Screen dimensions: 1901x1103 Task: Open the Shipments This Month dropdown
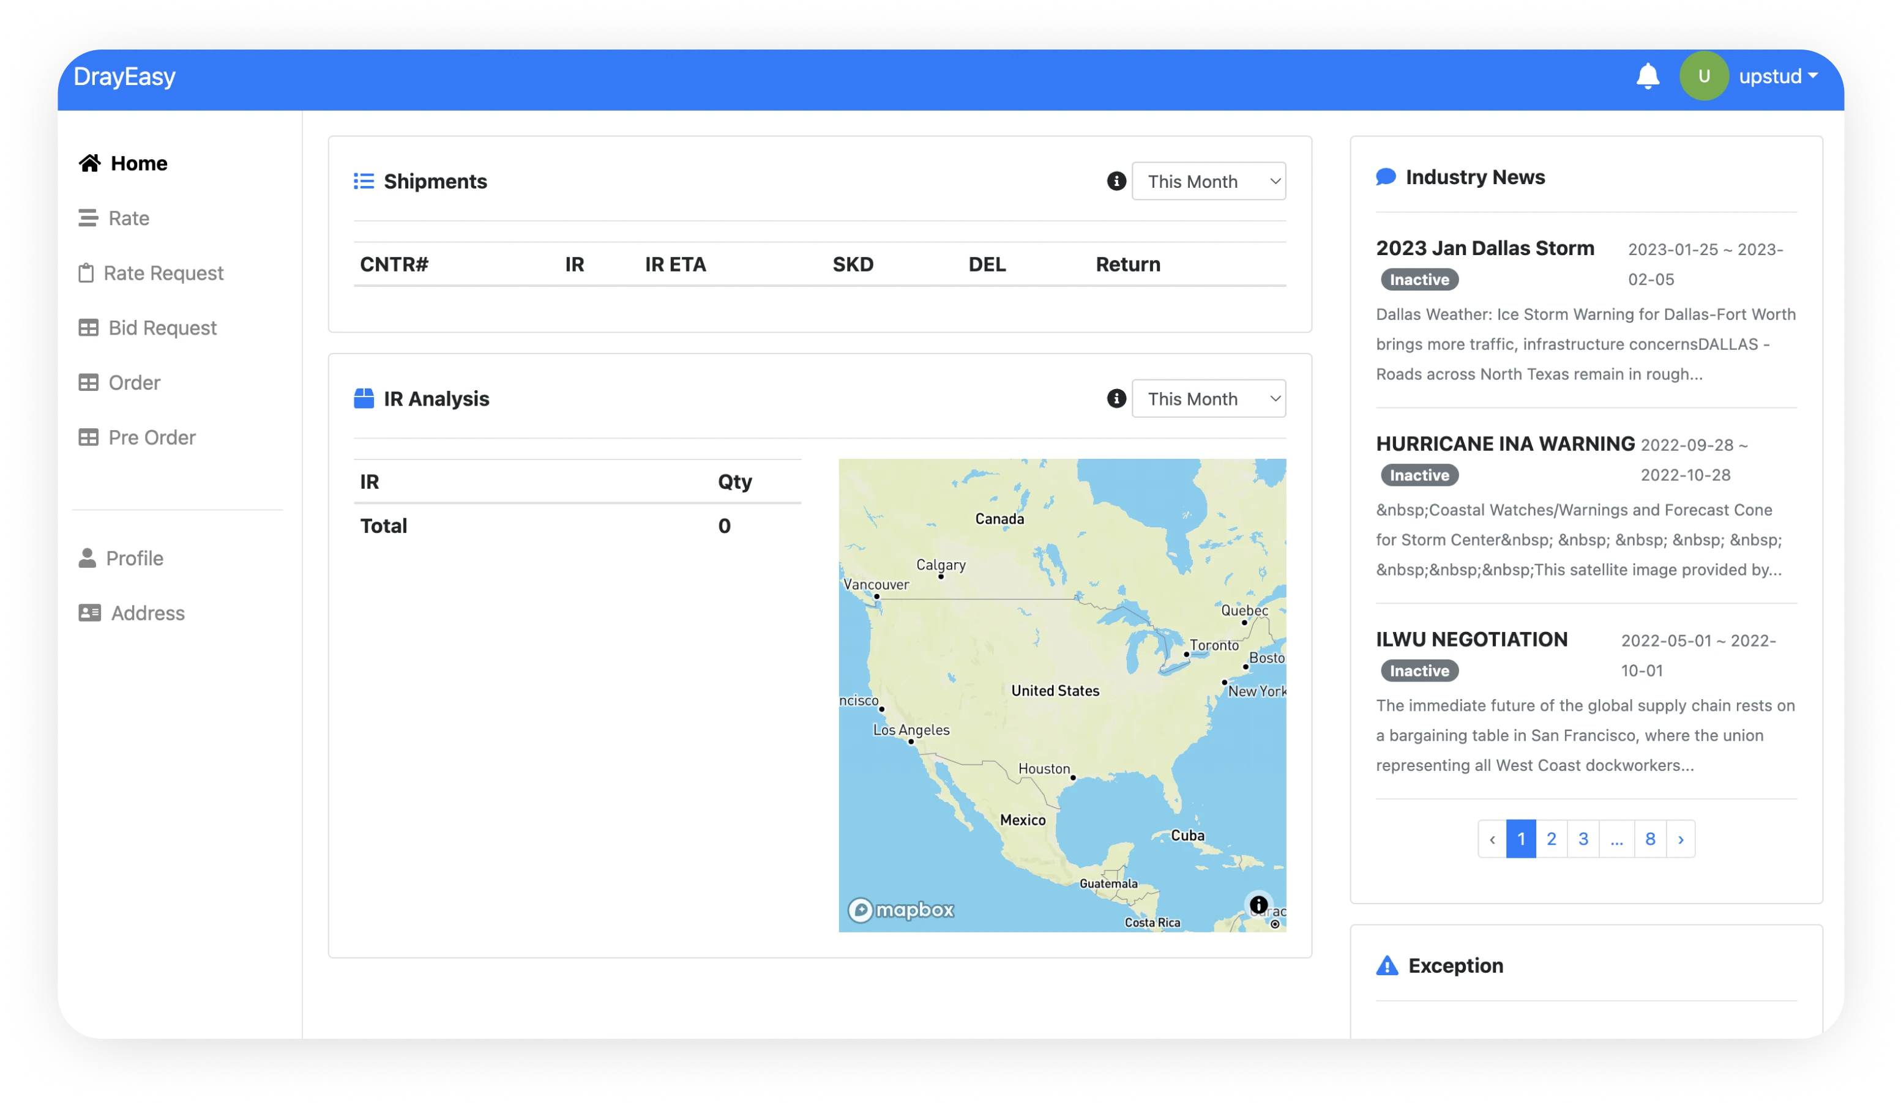[x=1209, y=181]
